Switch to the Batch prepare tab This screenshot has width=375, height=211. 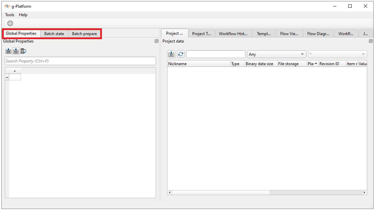pos(84,34)
